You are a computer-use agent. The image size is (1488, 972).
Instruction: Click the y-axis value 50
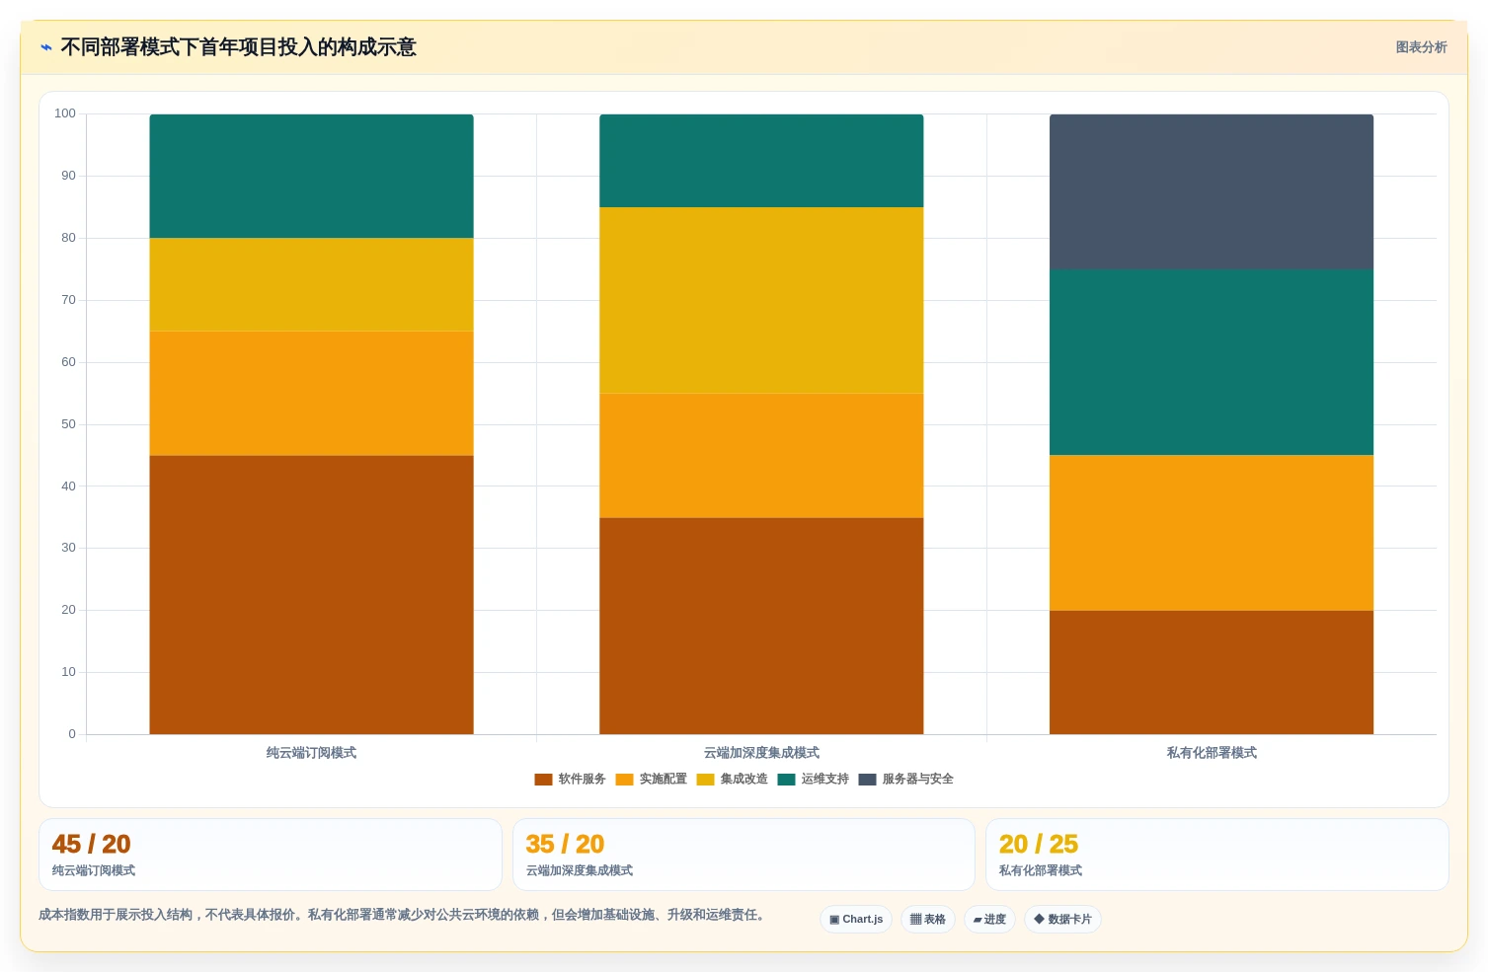point(68,424)
